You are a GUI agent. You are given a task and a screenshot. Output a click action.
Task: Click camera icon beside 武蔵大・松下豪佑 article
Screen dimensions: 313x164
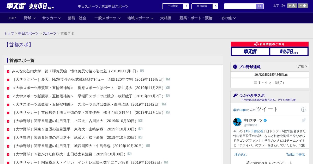click(x=141, y=137)
